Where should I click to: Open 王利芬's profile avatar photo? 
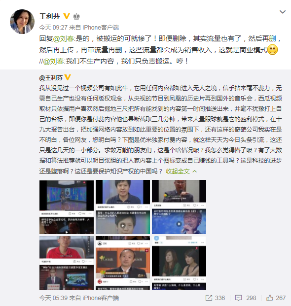(x=22, y=22)
